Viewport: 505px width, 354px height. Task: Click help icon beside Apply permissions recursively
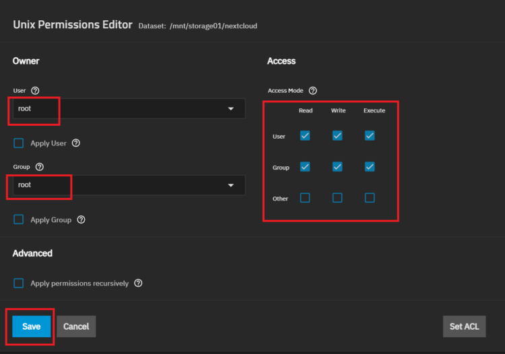(x=138, y=283)
